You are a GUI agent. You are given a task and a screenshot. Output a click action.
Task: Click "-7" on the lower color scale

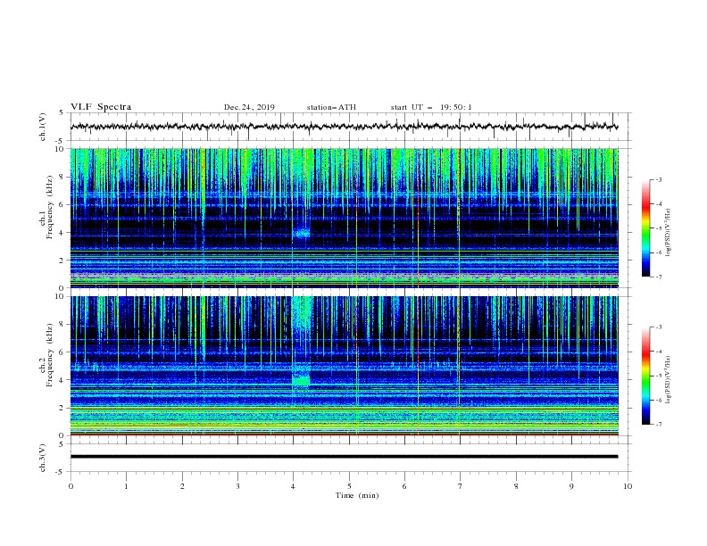click(x=658, y=425)
